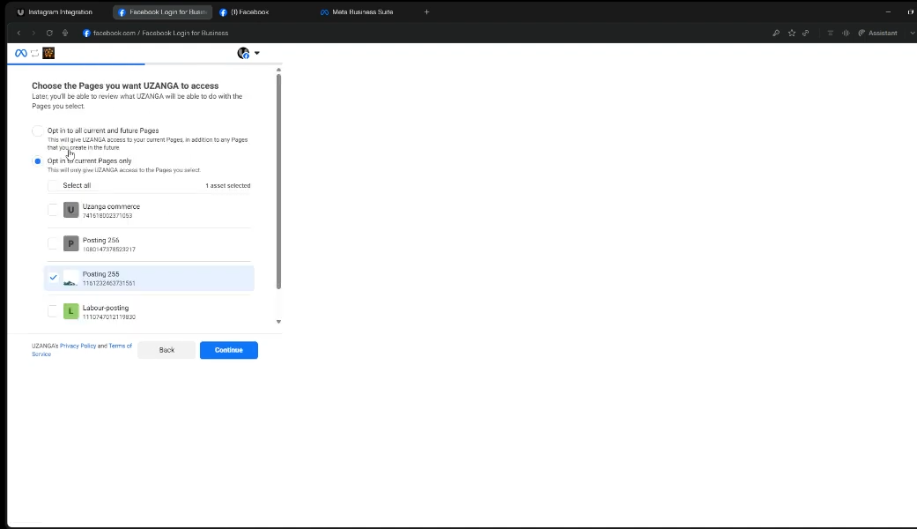Click the UZANGA app thumbnail in the header

[48, 53]
